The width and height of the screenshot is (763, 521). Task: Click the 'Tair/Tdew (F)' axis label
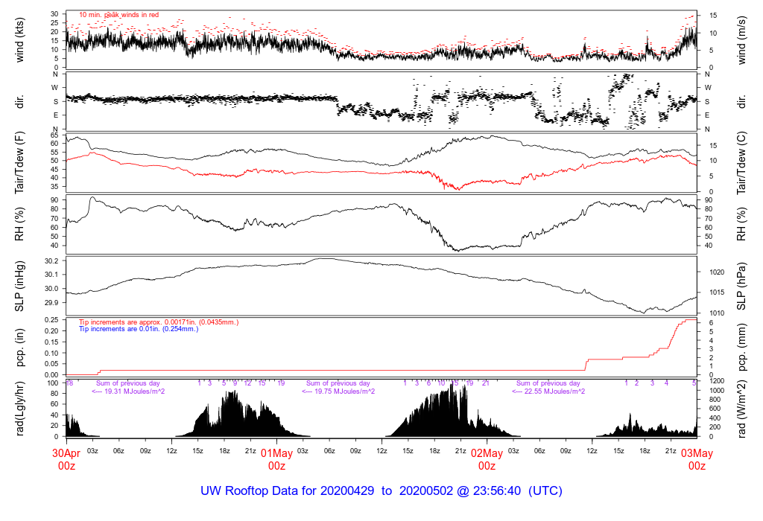click(19, 163)
